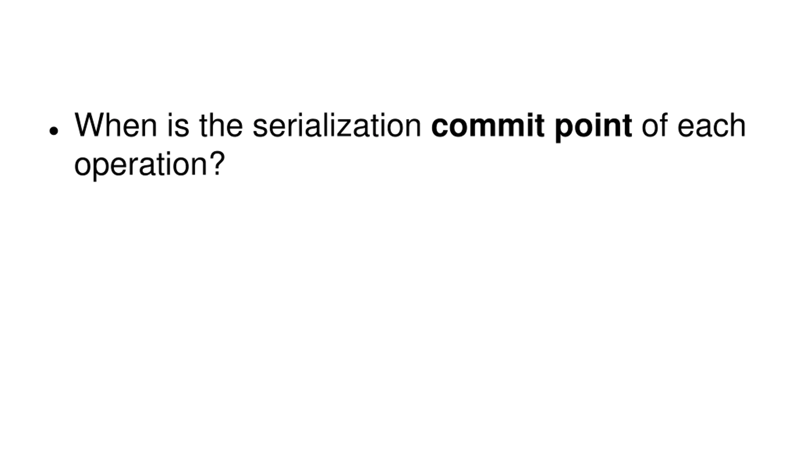This screenshot has width=798, height=449.
Task: Click the bold word "point"
Action: tap(594, 128)
